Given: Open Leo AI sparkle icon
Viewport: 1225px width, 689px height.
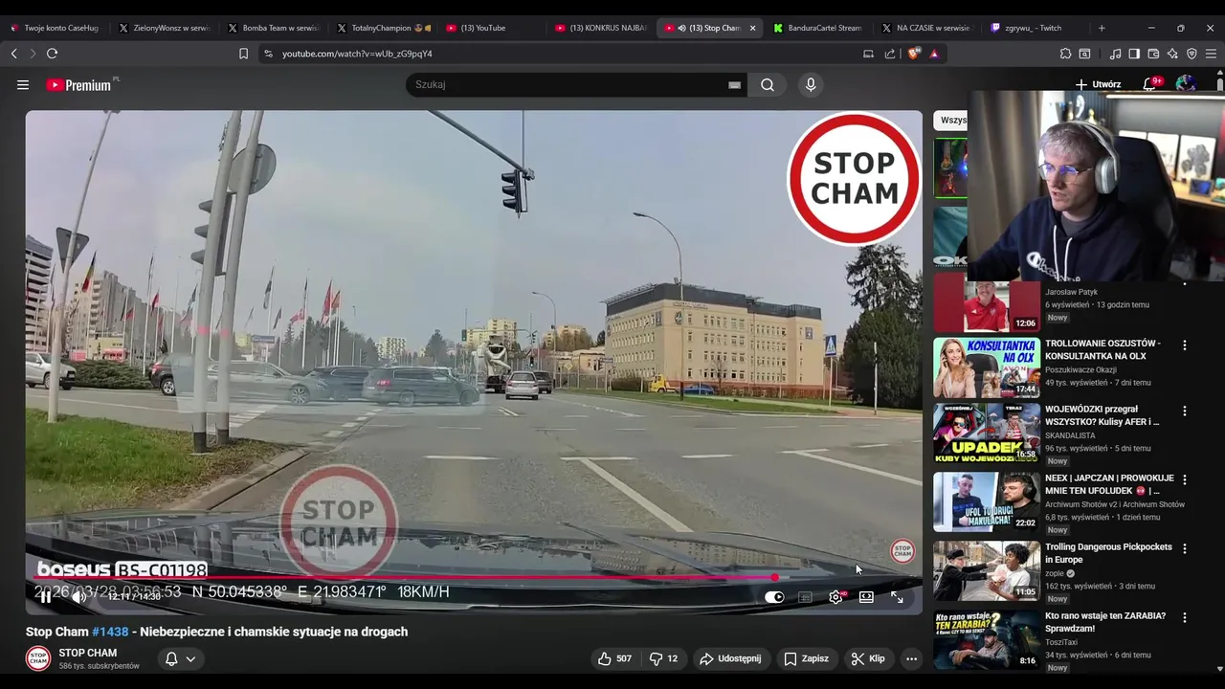Looking at the screenshot, I should [x=1172, y=54].
